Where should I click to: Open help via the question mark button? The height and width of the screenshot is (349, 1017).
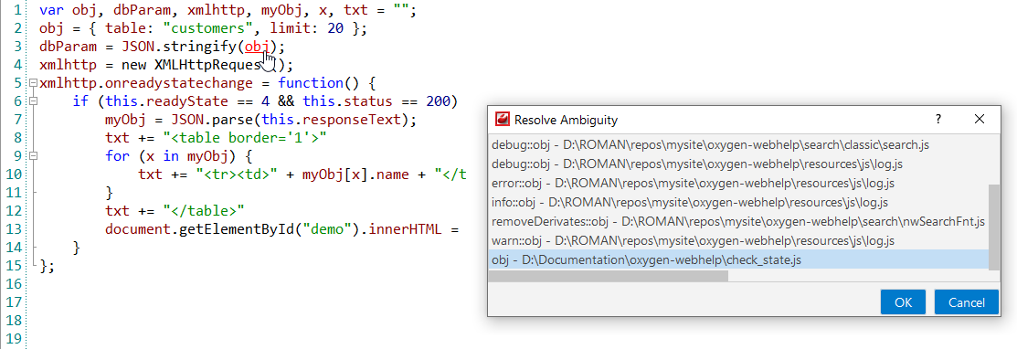coord(938,119)
